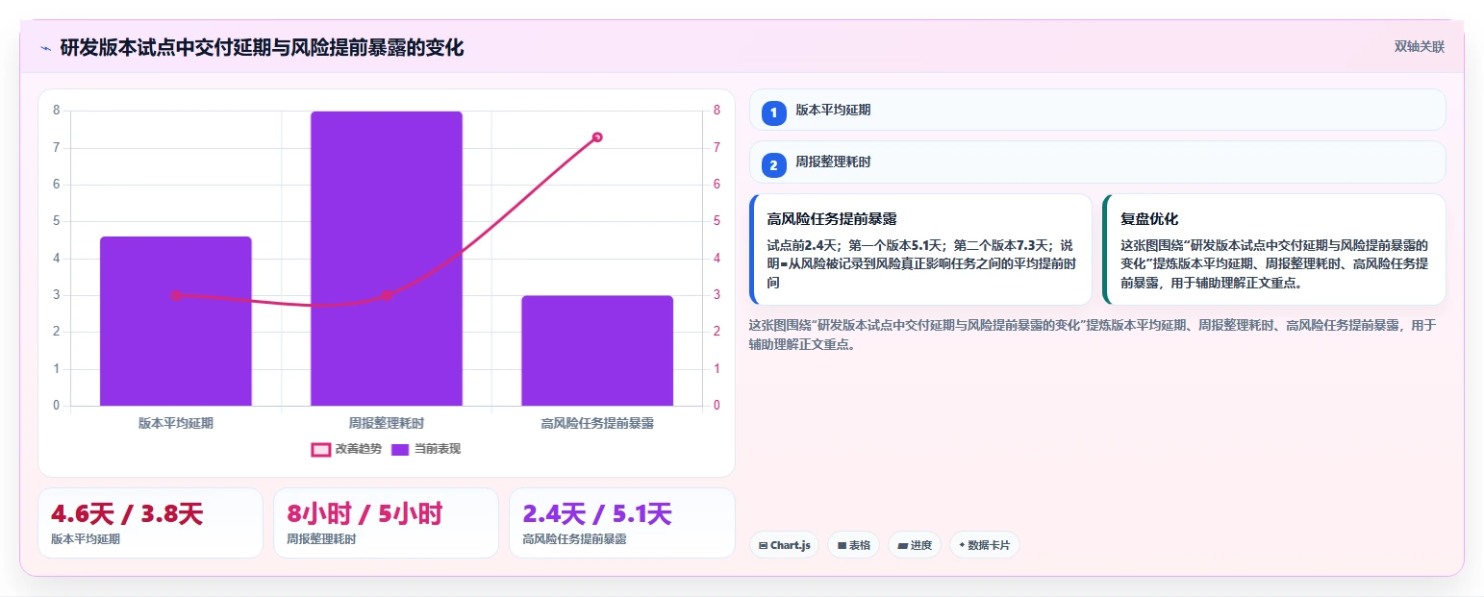This screenshot has width=1484, height=597.
Task: Click the x-axis label 版本平均延期
Action: pyautogui.click(x=176, y=423)
